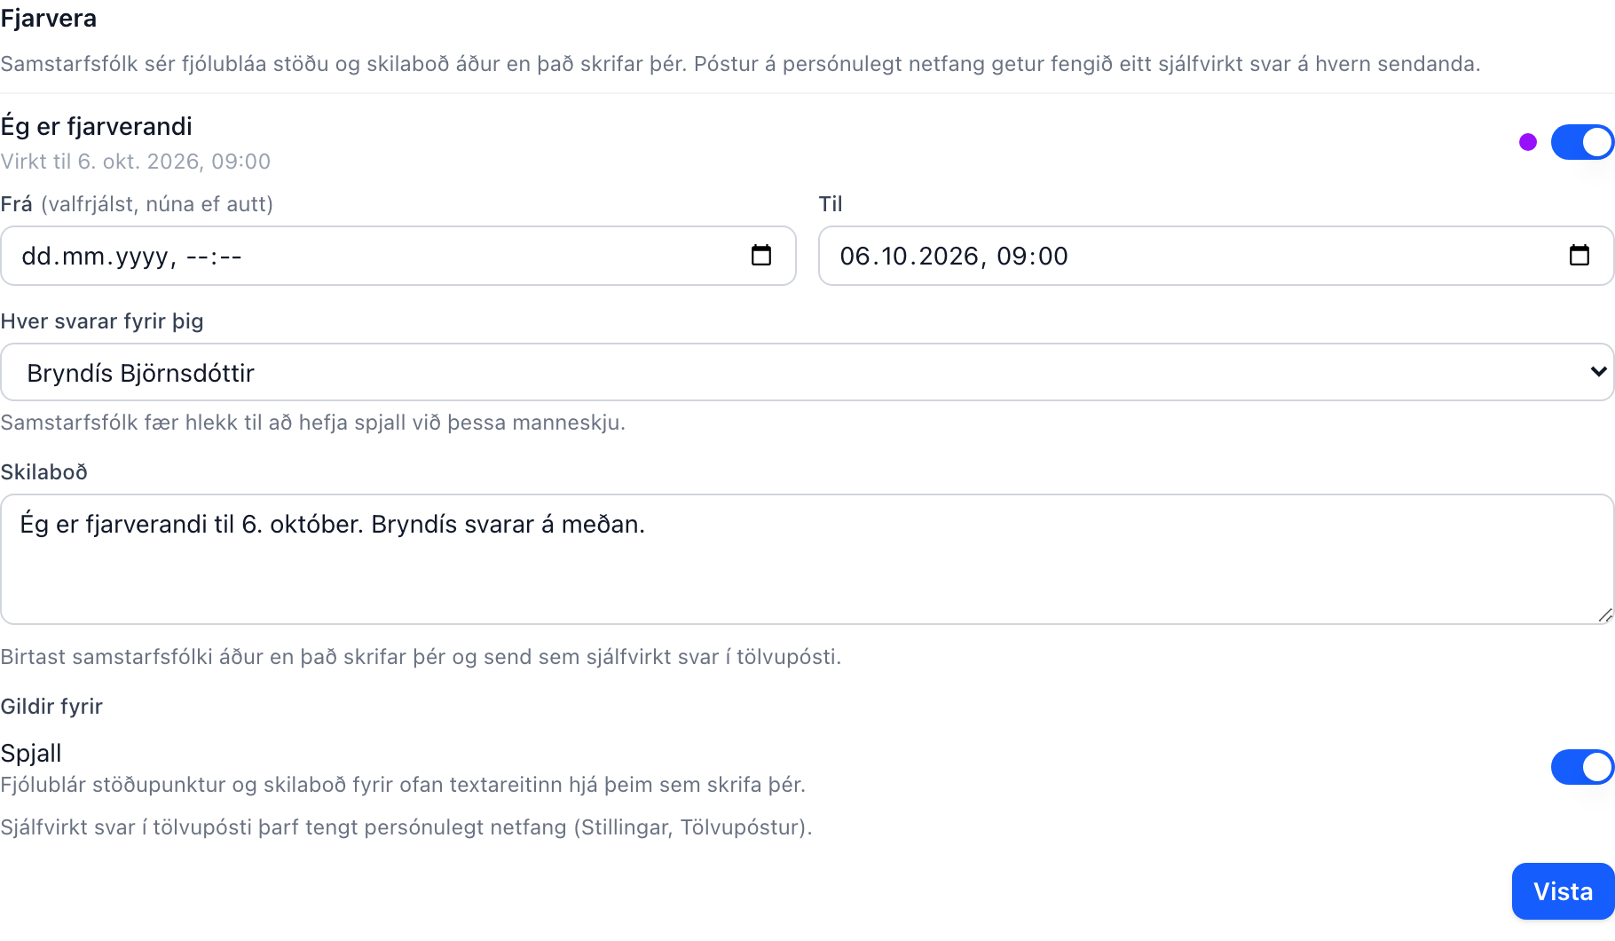The image size is (1615, 941).
Task: Focus the Skilaboð message text area
Action: tap(807, 559)
